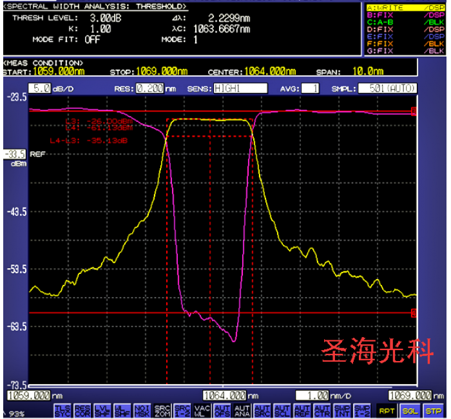Image resolution: width=451 pixels, height=419 pixels.
Task: Click the TLS SYC status icon
Action: coord(62,409)
